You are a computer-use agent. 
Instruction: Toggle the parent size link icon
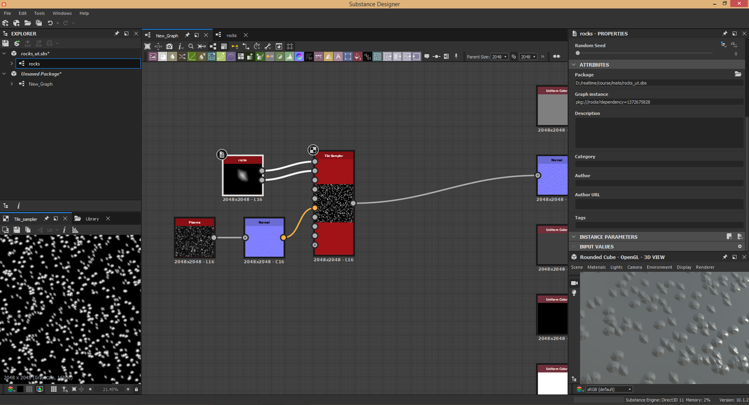click(x=514, y=57)
